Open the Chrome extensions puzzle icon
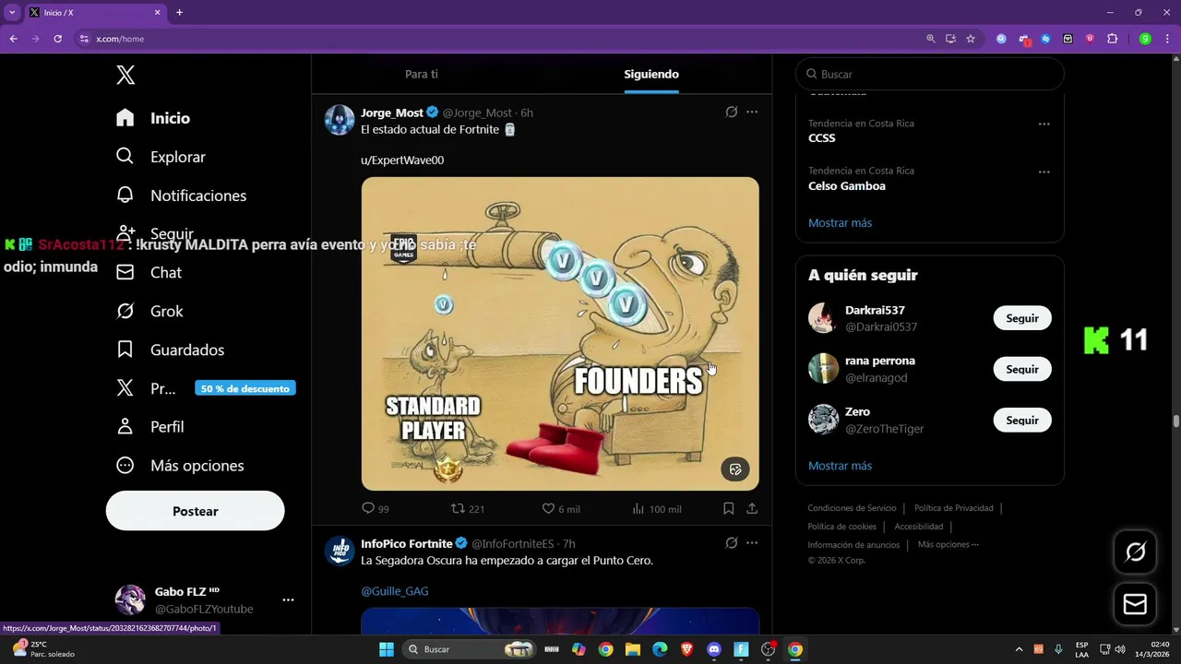 click(x=1112, y=39)
